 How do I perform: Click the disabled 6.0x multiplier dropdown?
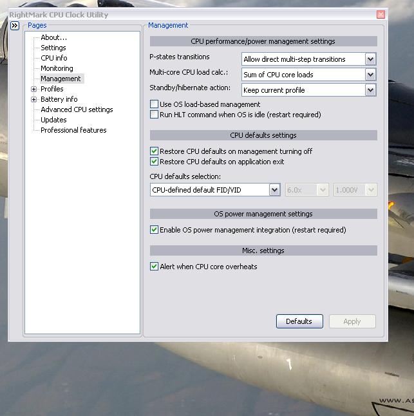pos(307,190)
